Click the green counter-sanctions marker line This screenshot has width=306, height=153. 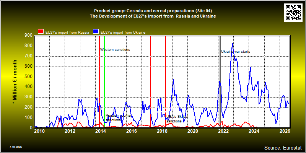click(x=104, y=82)
